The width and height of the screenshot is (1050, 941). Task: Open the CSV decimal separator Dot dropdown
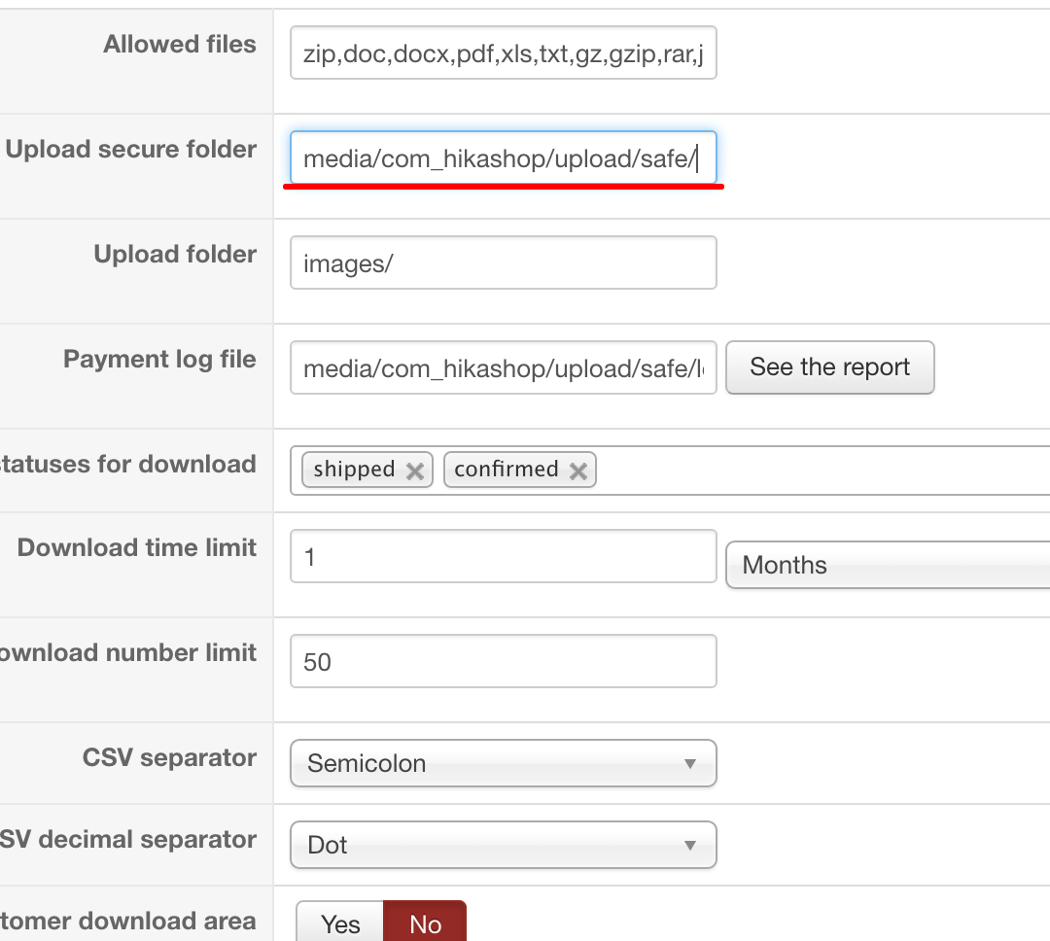tap(503, 845)
